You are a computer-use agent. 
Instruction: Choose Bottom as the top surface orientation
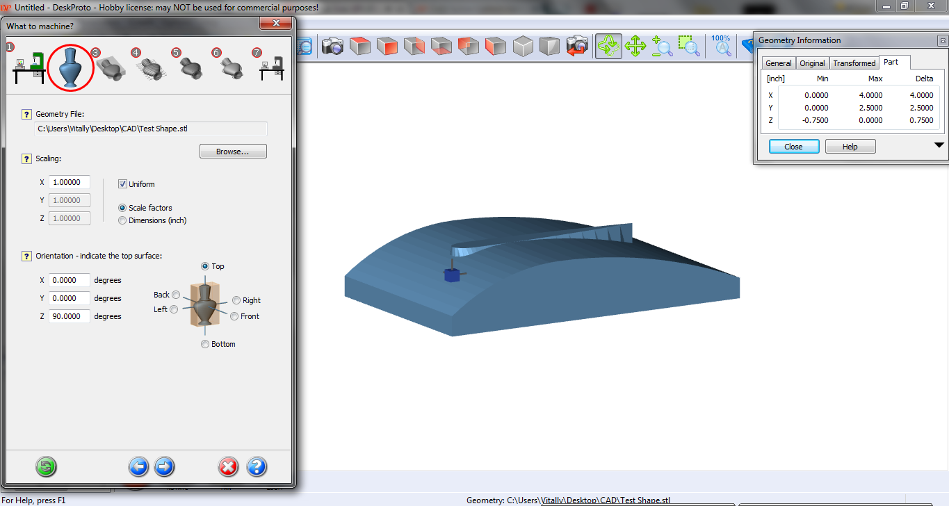coord(204,343)
